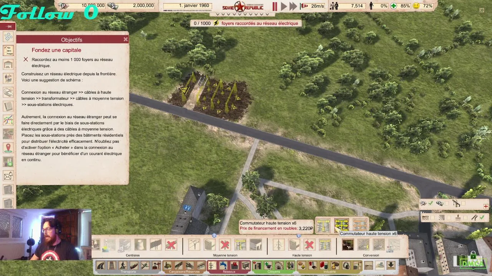Toggle the Plan/Work checklist sidebar box
Image resolution: width=492 pixels, height=276 pixels.
[x=8, y=51]
